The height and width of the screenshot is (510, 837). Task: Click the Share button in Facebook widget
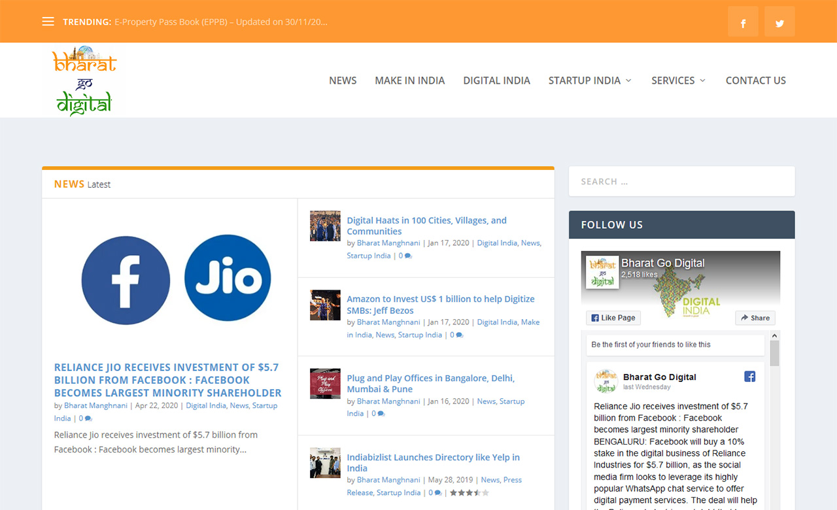[755, 318]
